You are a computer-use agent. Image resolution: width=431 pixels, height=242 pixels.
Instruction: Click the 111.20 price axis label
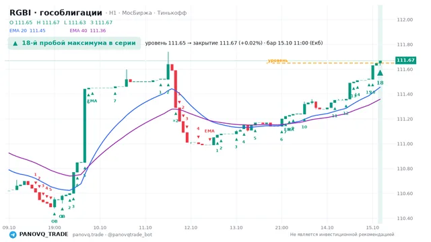[x=405, y=119]
